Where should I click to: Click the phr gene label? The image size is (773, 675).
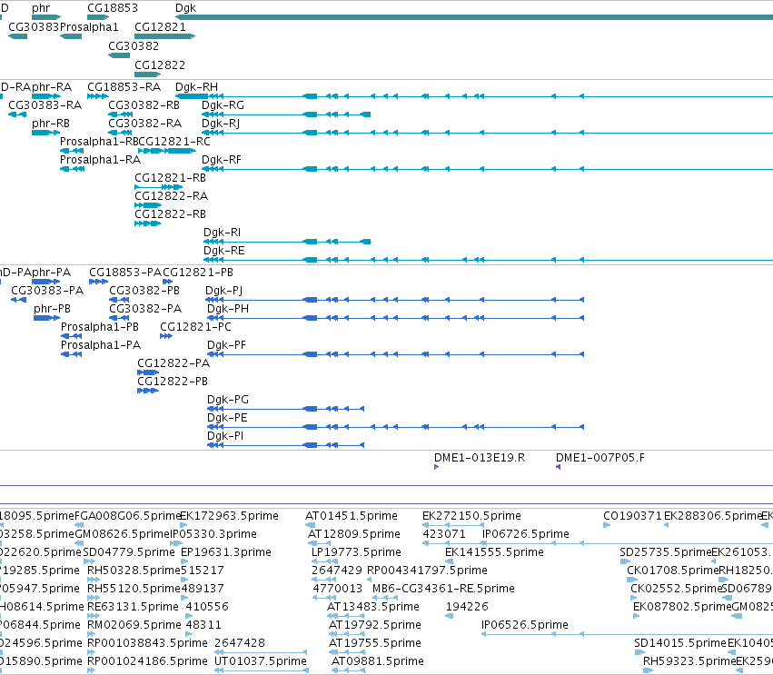pyautogui.click(x=41, y=8)
